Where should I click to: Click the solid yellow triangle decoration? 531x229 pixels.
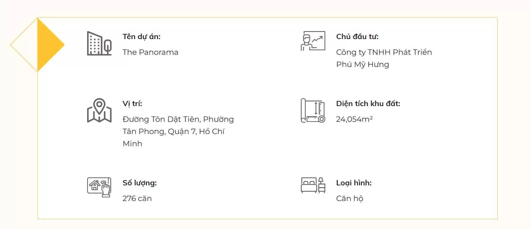49,45
